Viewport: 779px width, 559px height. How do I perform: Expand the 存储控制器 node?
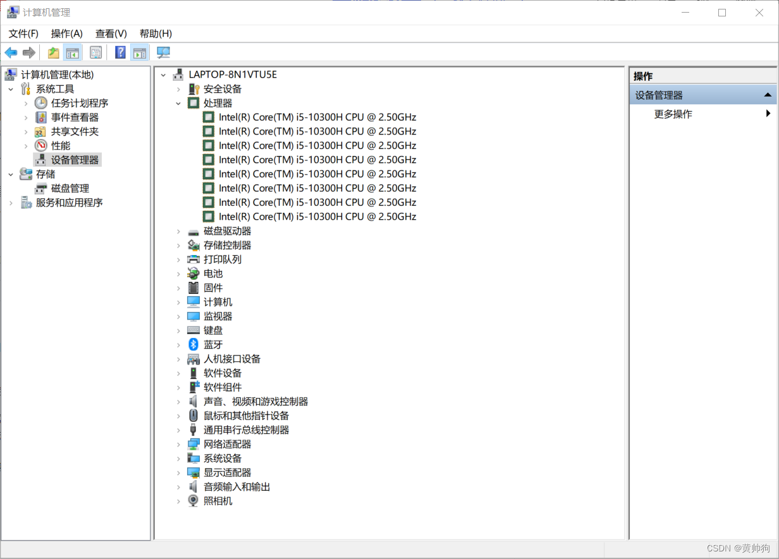tap(178, 245)
